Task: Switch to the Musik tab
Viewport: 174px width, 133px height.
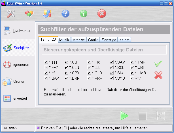Action: coord(64,40)
